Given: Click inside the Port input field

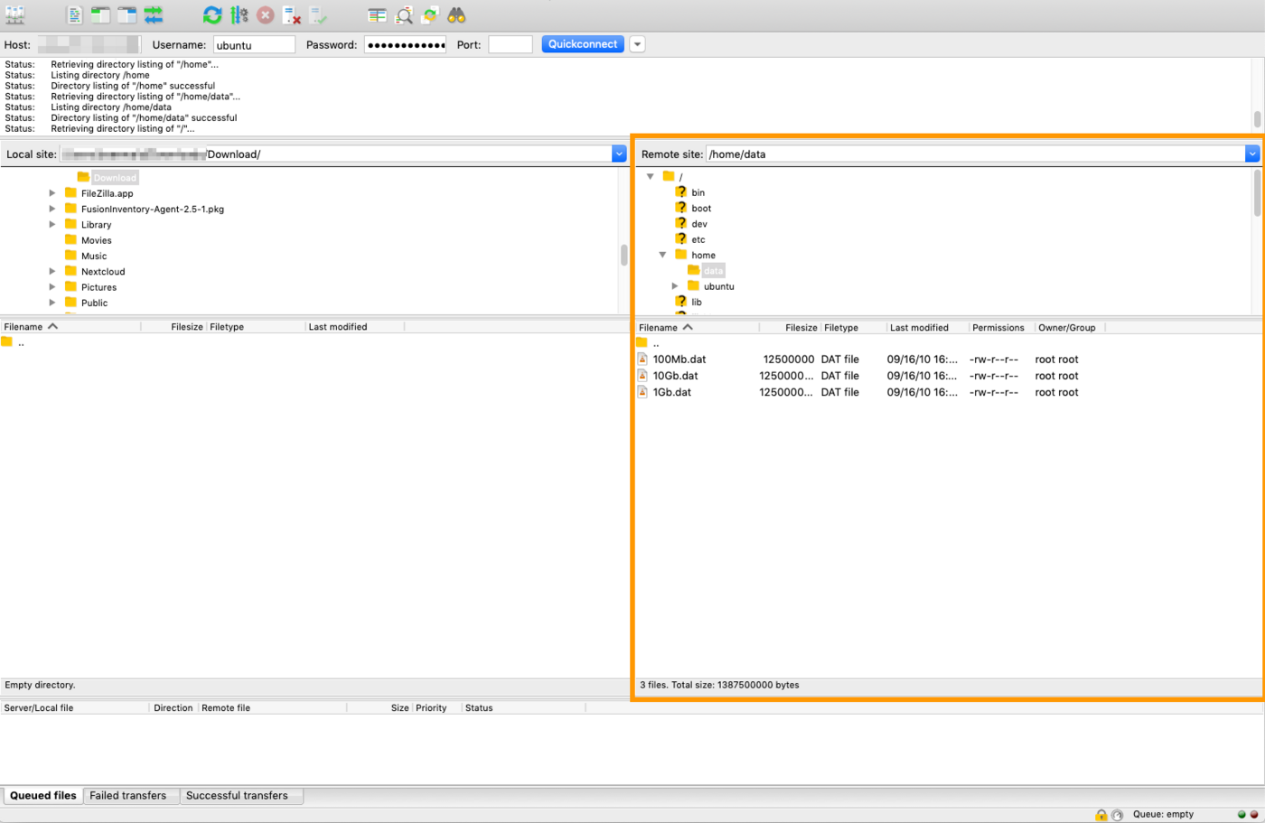Looking at the screenshot, I should pos(510,43).
